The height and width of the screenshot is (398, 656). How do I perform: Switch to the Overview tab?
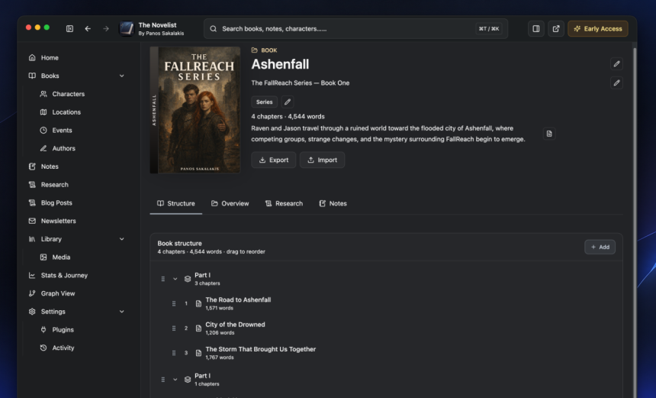click(230, 204)
